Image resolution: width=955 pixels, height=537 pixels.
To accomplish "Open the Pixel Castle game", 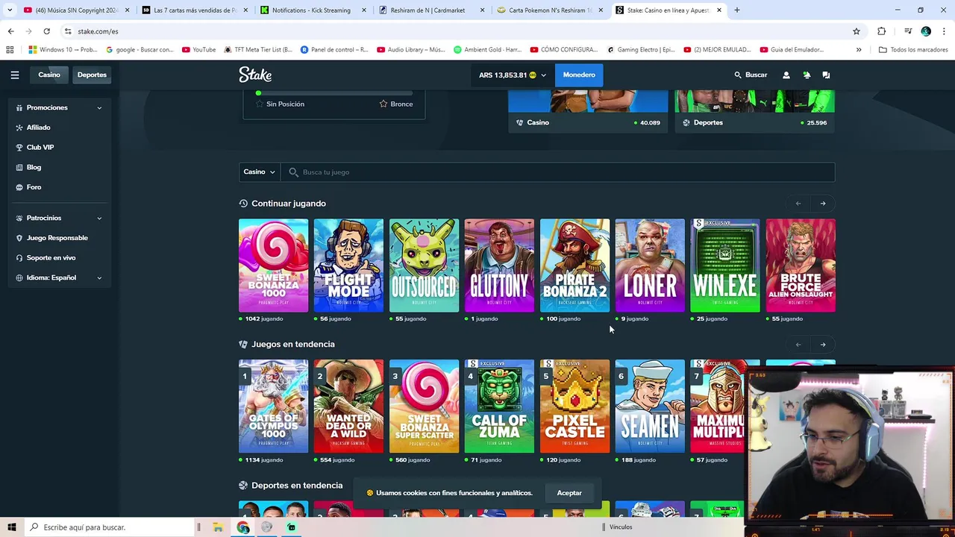I will coord(574,406).
